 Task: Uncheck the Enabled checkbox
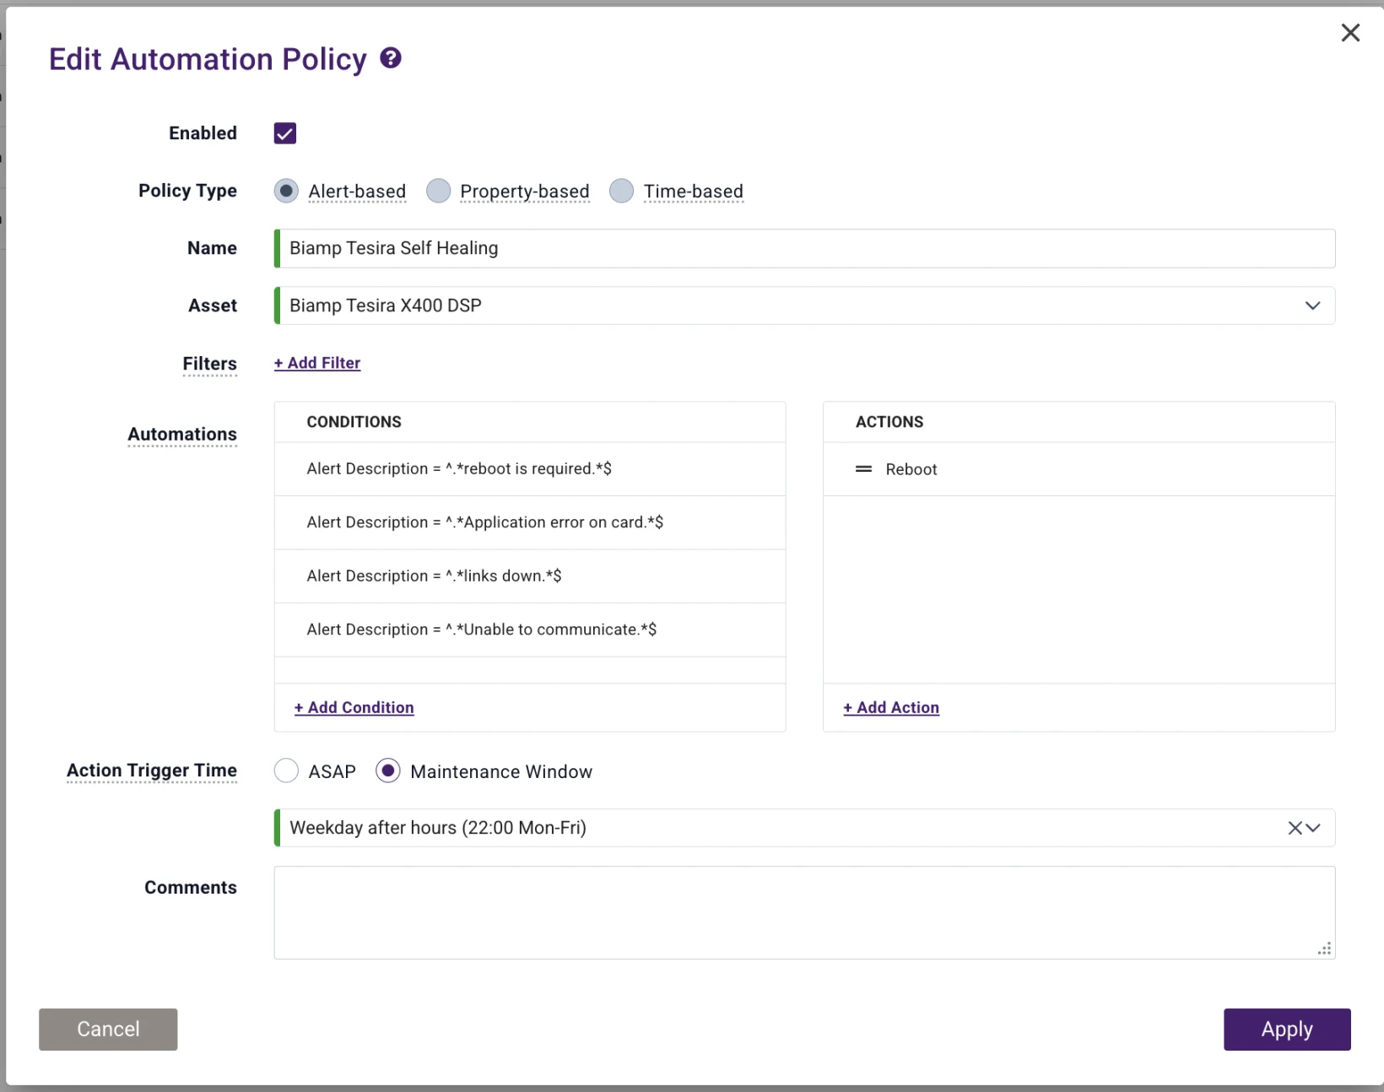click(x=285, y=133)
